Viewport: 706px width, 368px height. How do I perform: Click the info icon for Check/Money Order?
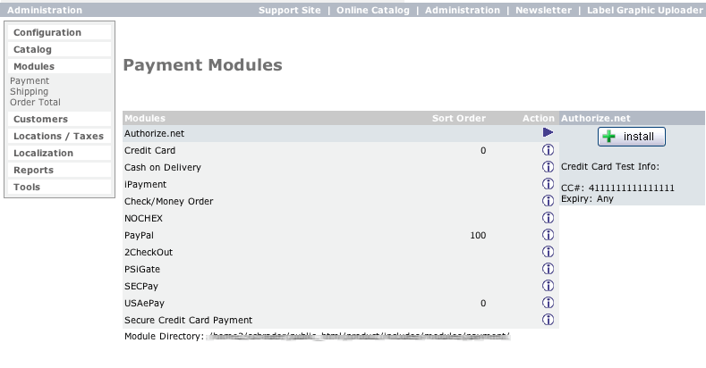click(x=549, y=201)
